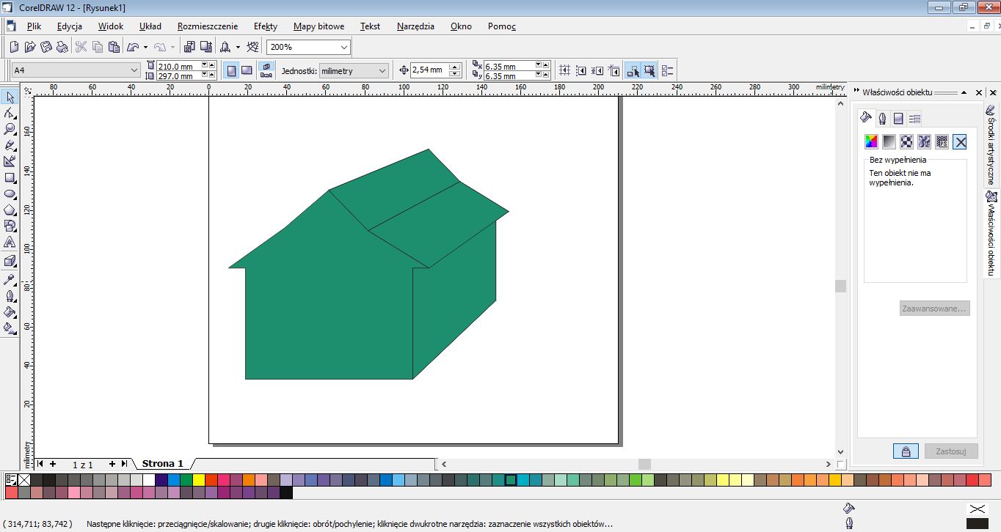Open the units milimetry dropdown
Screen dimensions: 1001x532
tap(382, 70)
